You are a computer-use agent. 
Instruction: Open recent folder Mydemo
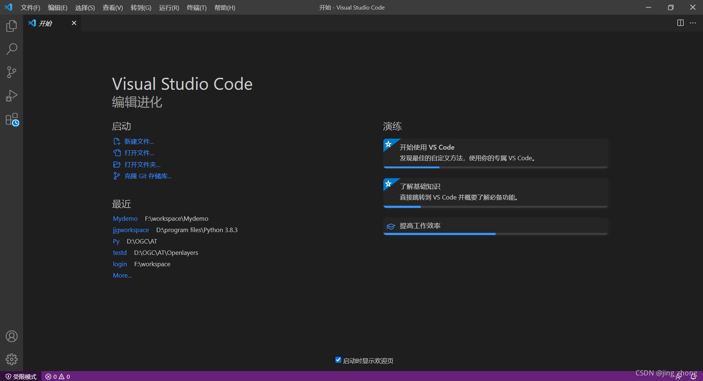[125, 219]
